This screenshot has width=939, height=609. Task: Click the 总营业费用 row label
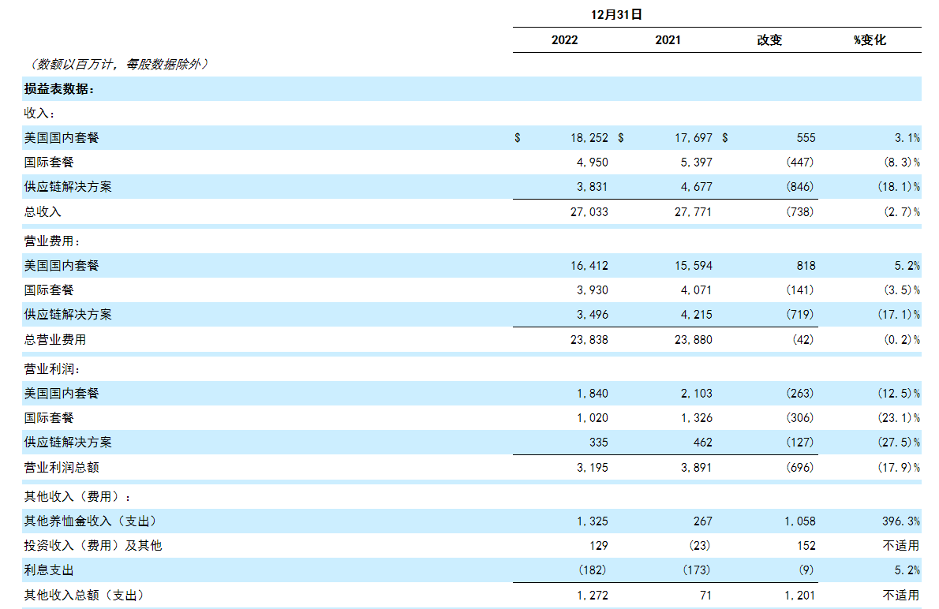[x=55, y=340]
